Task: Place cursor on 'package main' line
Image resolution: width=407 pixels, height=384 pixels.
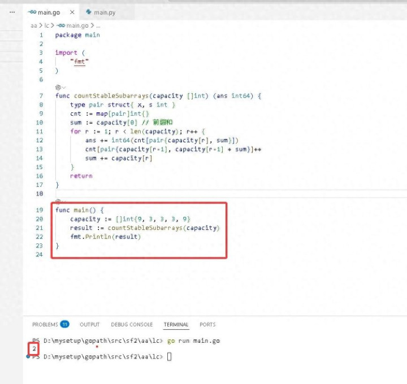Action: [x=77, y=35]
